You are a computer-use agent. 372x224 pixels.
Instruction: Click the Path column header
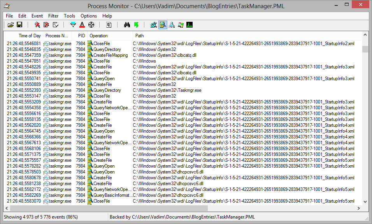pos(247,36)
